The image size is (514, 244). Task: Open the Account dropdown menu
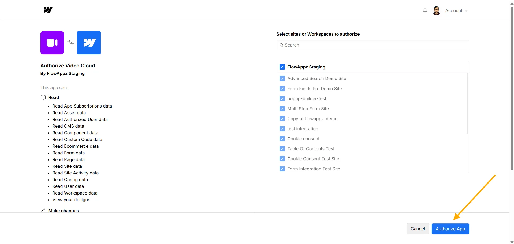(x=456, y=11)
